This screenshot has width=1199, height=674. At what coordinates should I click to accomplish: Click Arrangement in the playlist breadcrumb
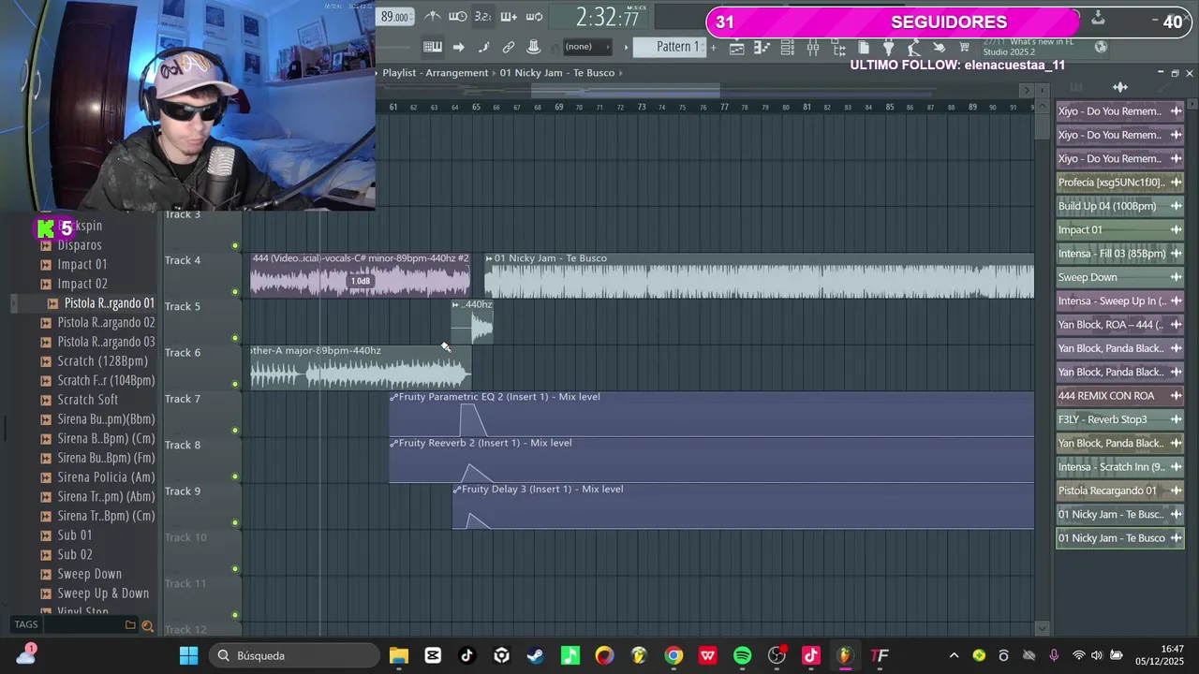click(x=455, y=72)
